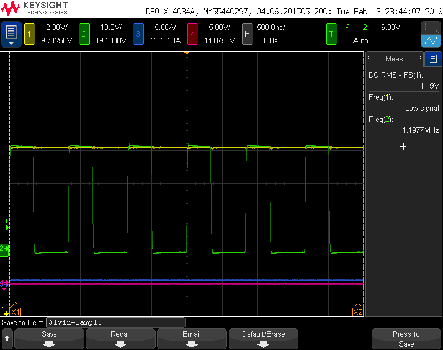
Task: Click the X2 cursor marker
Action: [x=358, y=310]
